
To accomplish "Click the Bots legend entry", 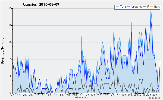I will coord(155,6).
